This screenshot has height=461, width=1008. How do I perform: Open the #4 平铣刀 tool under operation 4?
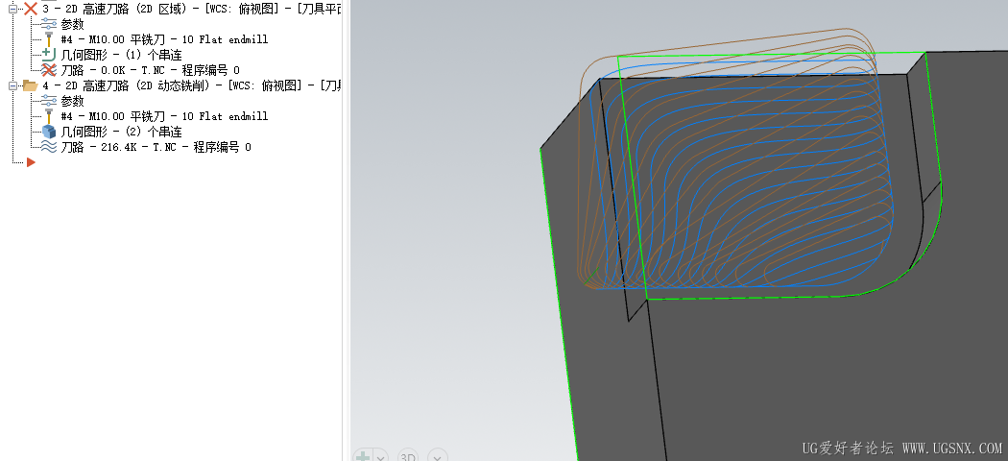tap(164, 116)
